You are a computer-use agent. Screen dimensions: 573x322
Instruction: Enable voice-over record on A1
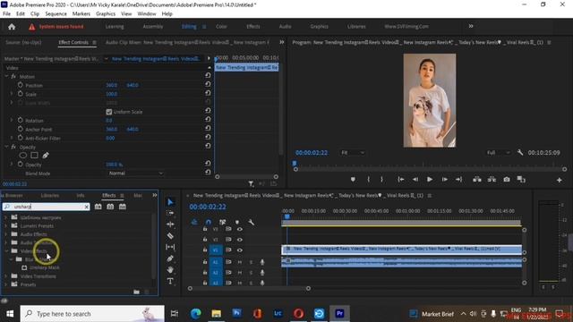262,262
